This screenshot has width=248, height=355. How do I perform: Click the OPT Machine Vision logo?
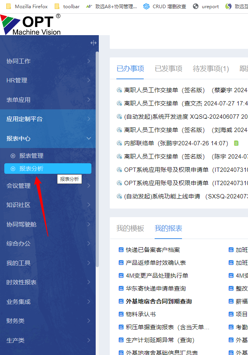[x=31, y=24]
